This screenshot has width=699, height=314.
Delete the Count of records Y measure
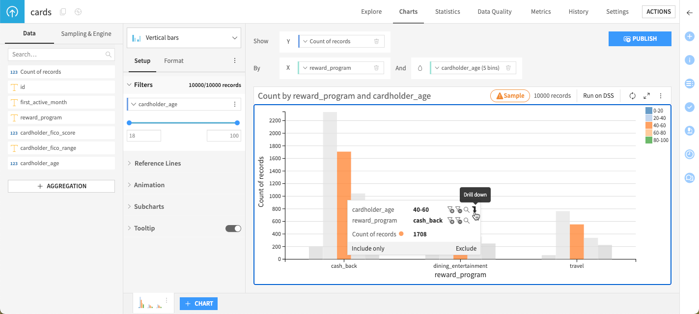pos(376,41)
